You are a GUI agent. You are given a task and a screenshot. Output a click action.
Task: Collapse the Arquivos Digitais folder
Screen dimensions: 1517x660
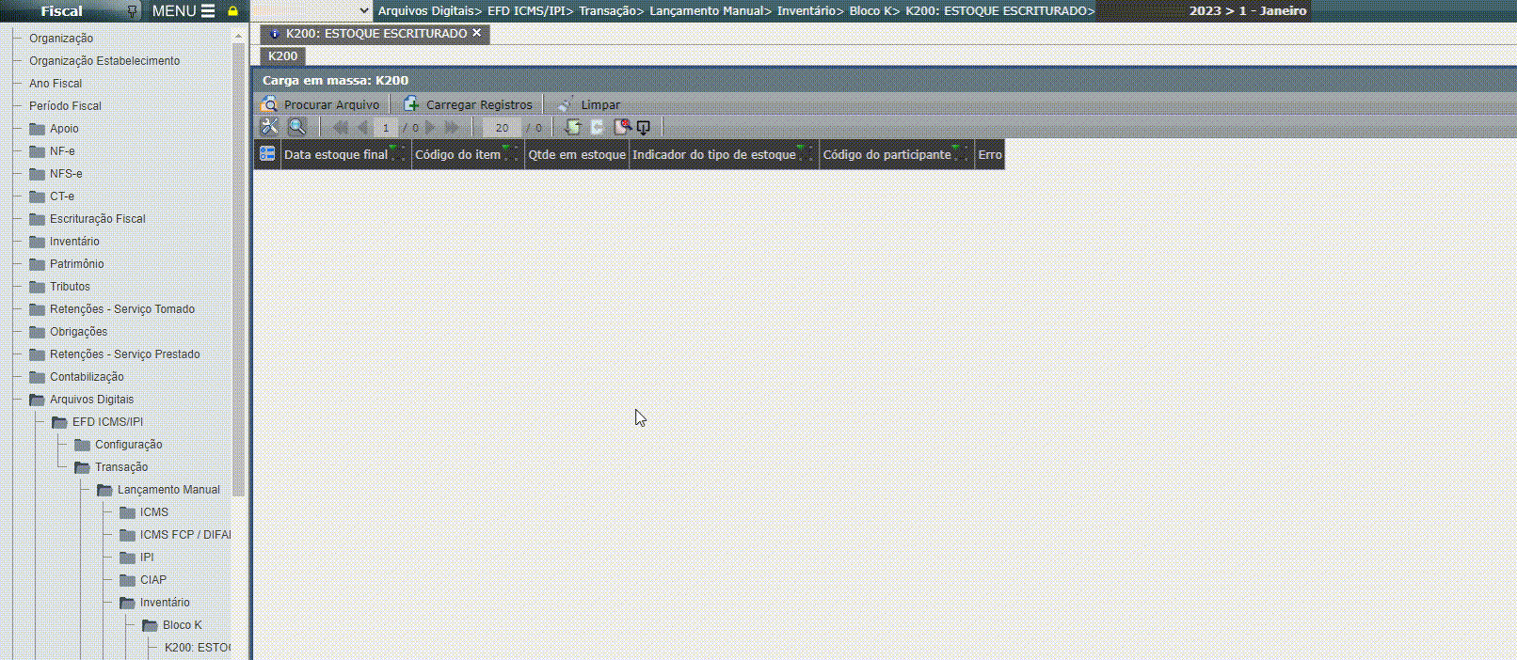pyautogui.click(x=38, y=400)
